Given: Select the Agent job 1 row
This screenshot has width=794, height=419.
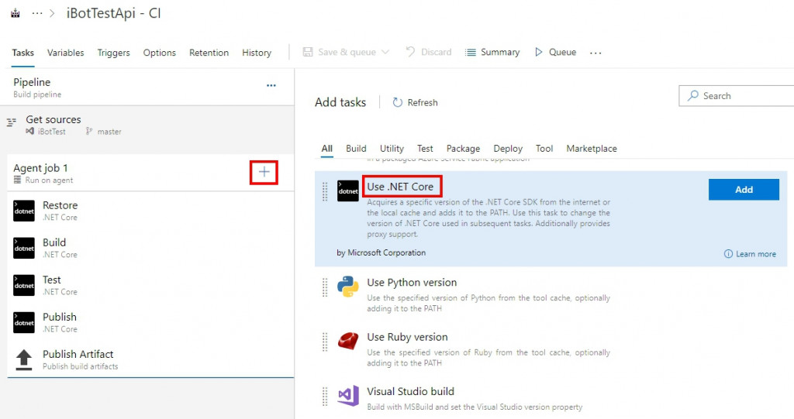Looking at the screenshot, I should 151,173.
